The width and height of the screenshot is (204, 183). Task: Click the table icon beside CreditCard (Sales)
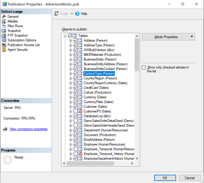pyautogui.click(x=80, y=88)
